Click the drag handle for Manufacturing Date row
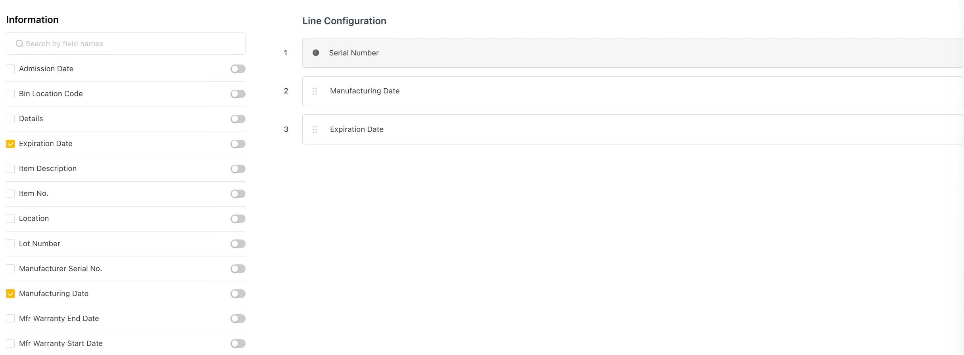The width and height of the screenshot is (964, 355). click(315, 91)
